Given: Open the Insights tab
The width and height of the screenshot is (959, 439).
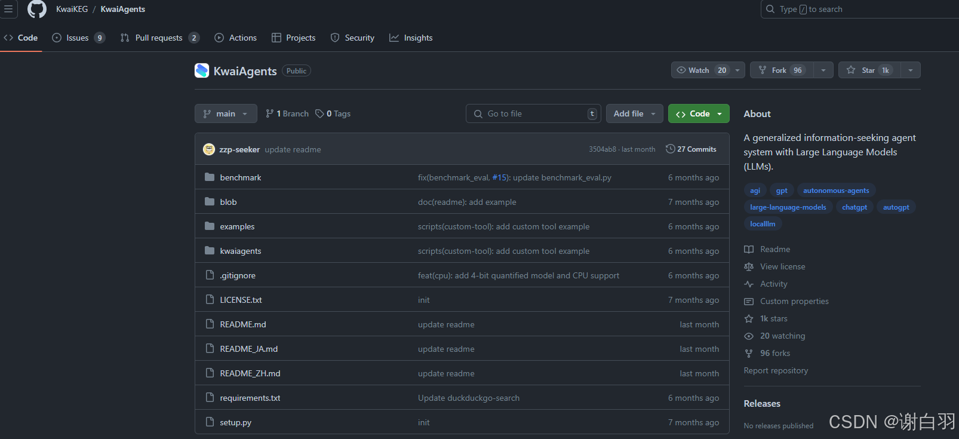Looking at the screenshot, I should coord(411,38).
